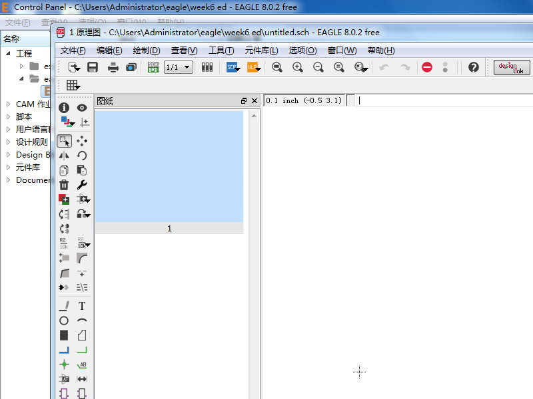The height and width of the screenshot is (399, 533).
Task: Click the red Stop command icon
Action: click(427, 67)
